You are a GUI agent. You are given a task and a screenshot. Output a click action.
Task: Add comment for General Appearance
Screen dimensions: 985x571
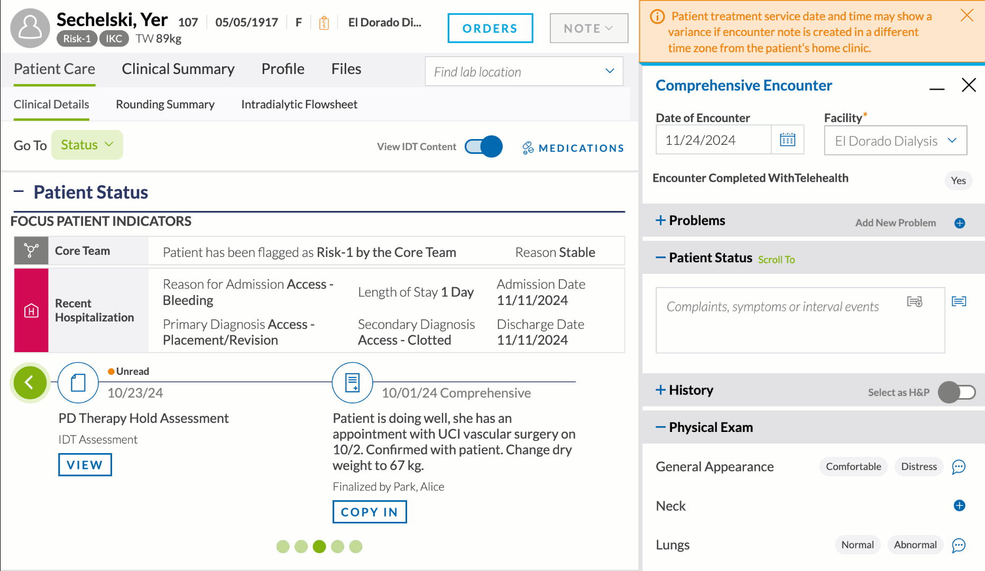[x=959, y=467]
